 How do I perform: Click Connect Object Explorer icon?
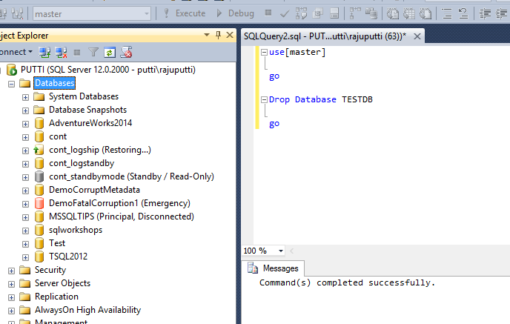click(44, 52)
